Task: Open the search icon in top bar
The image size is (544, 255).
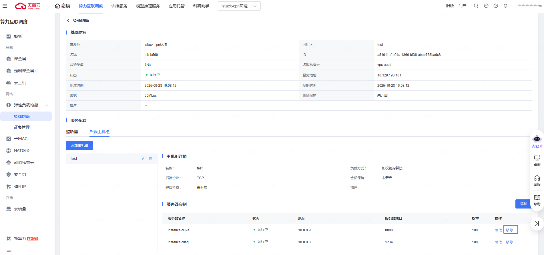Action: tap(476, 6)
